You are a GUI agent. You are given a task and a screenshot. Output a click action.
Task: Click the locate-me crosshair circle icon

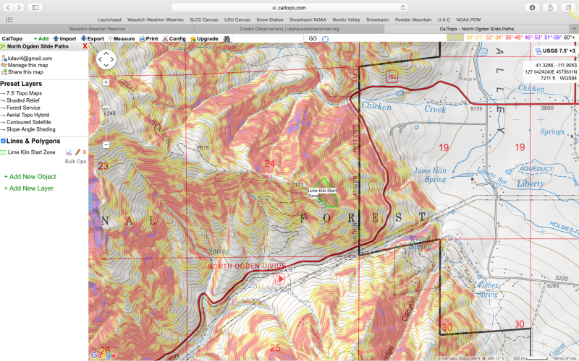325,39
